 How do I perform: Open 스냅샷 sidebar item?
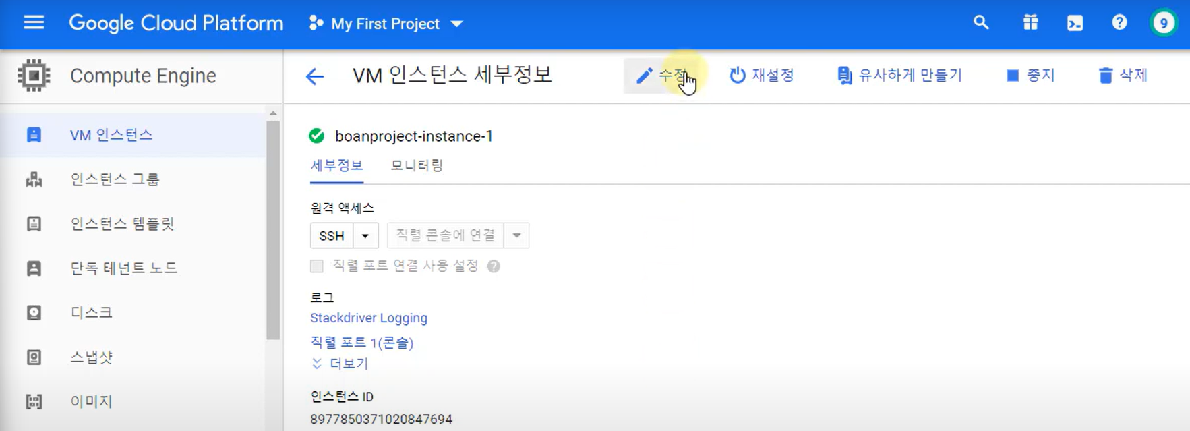click(133, 357)
